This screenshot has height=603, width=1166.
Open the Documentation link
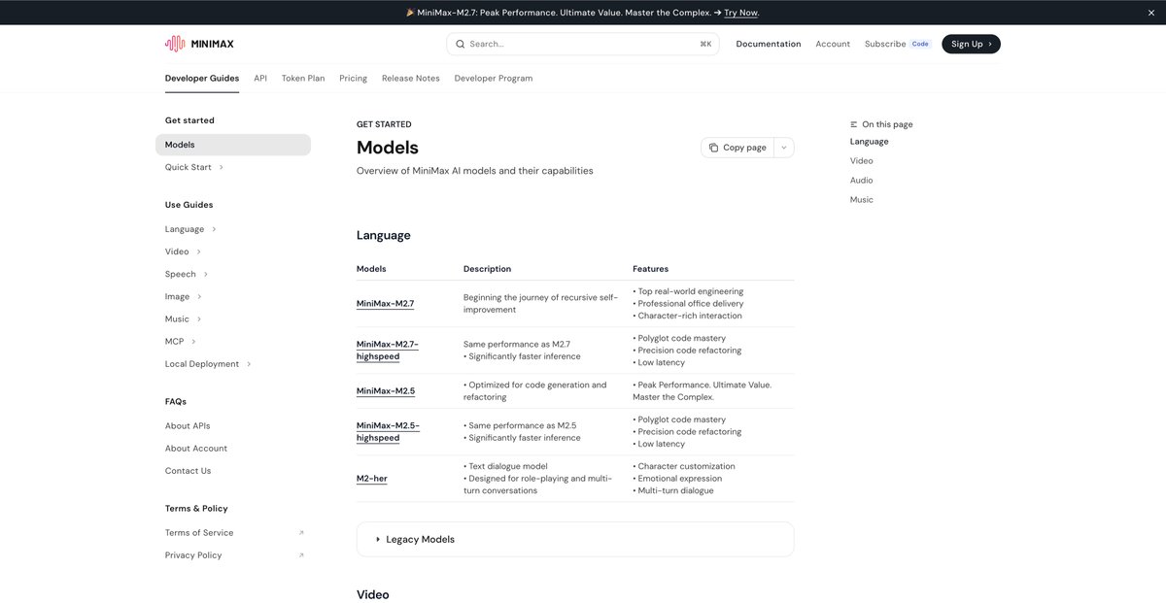769,44
